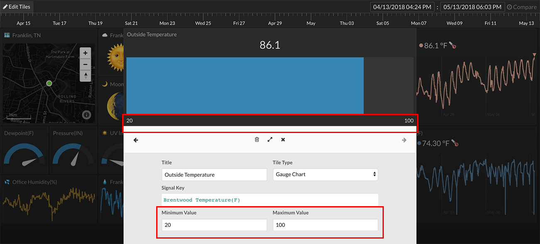Click the trash icon to delete tile
The width and height of the screenshot is (540, 244).
pos(257,140)
